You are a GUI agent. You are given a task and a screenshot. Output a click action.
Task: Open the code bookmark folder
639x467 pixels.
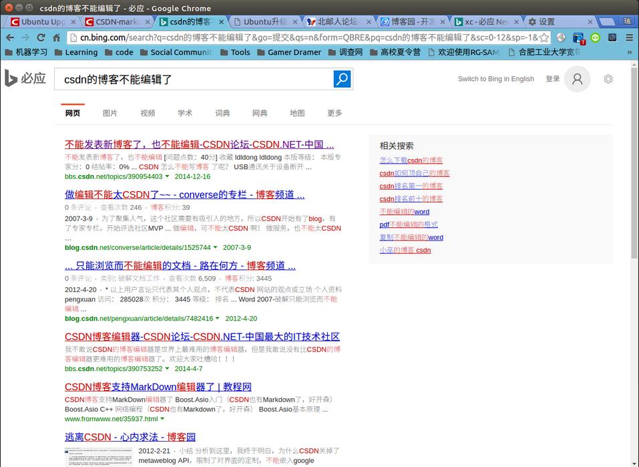119,52
